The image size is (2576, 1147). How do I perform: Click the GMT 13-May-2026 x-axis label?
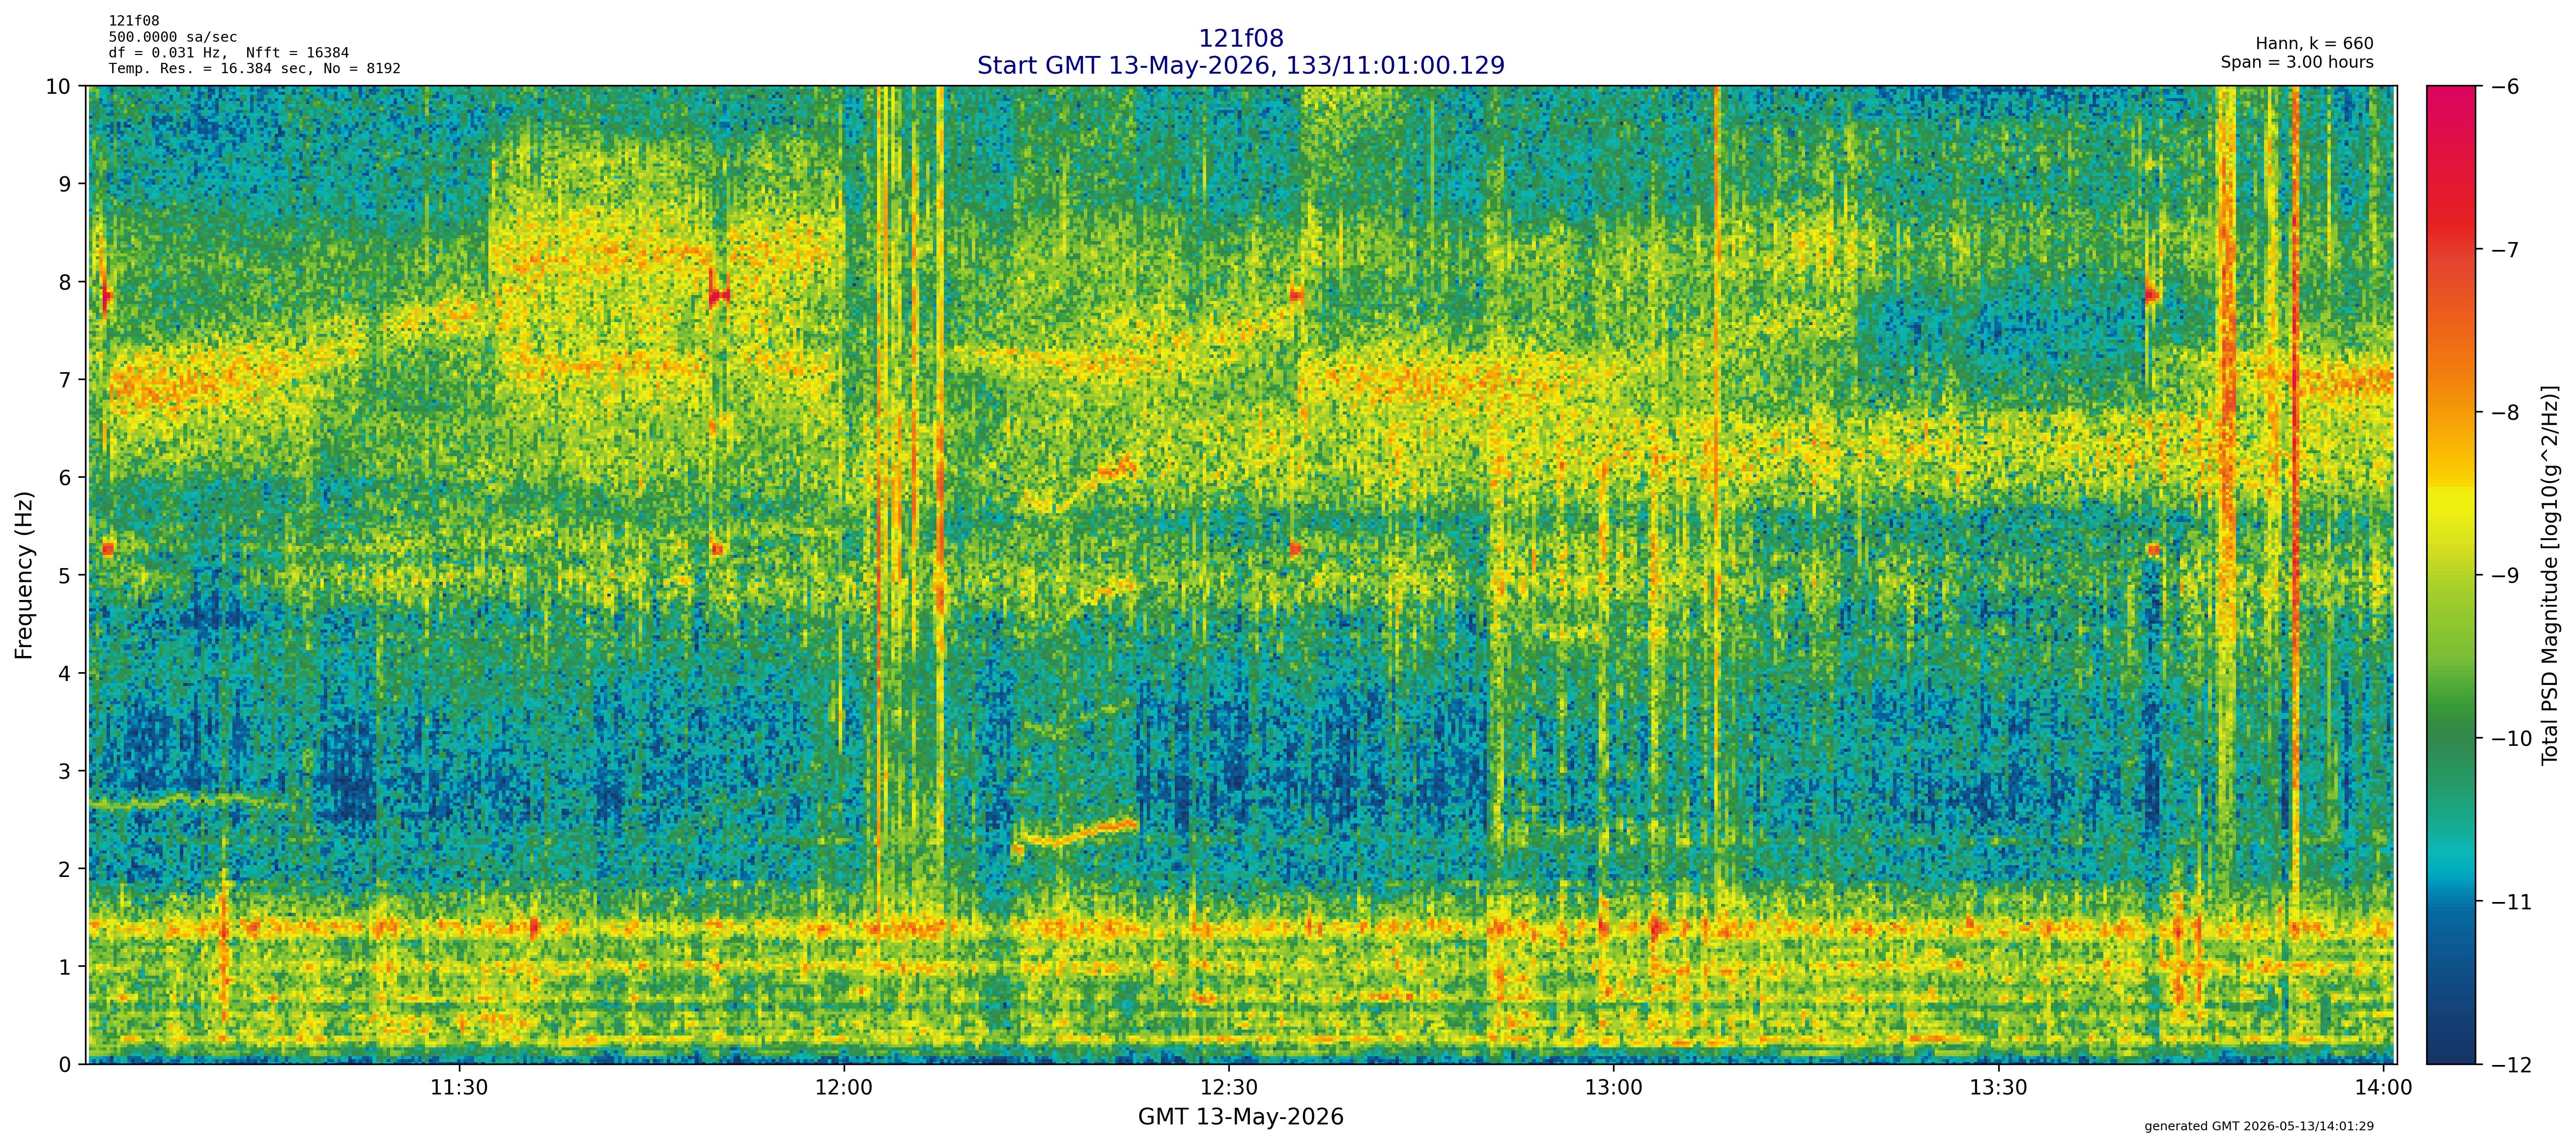[x=1240, y=1117]
